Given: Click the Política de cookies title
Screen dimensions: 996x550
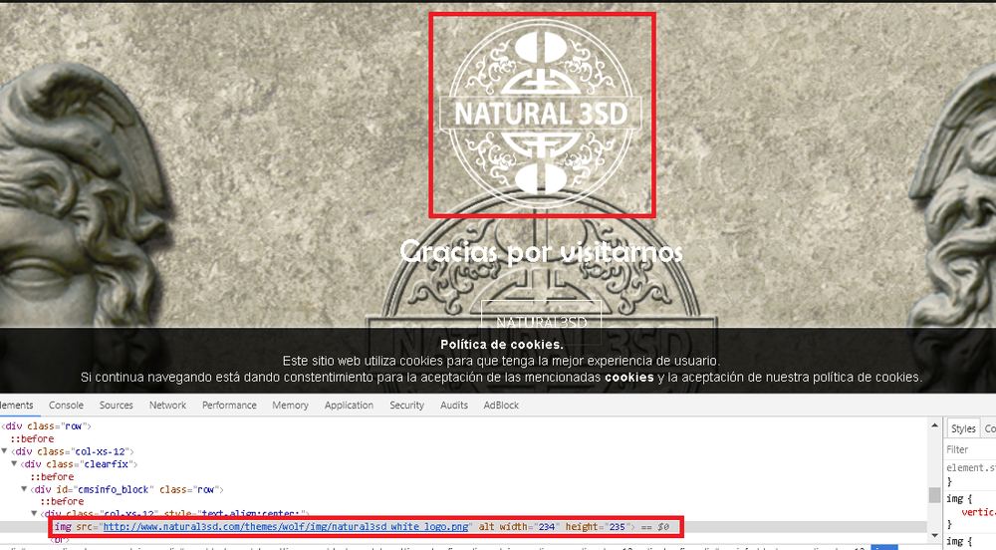Looking at the screenshot, I should 502,345.
